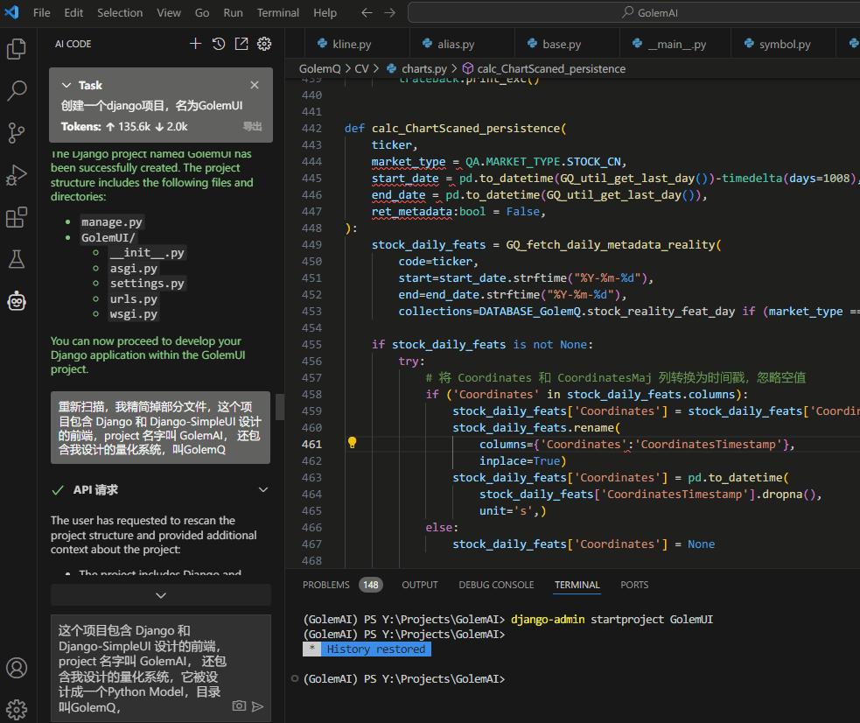Expand the truncated AI response chevron
The height and width of the screenshot is (723, 860).
click(x=160, y=595)
